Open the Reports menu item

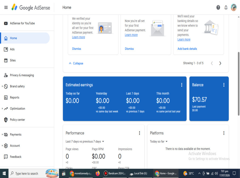point(25,97)
